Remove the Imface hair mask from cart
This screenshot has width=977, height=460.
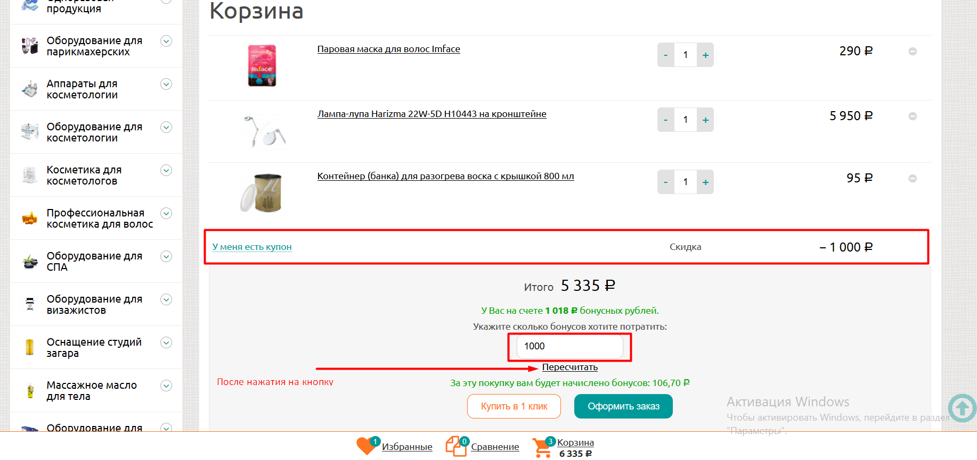click(913, 52)
